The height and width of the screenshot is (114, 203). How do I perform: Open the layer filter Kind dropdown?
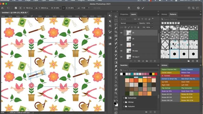pos(126,19)
